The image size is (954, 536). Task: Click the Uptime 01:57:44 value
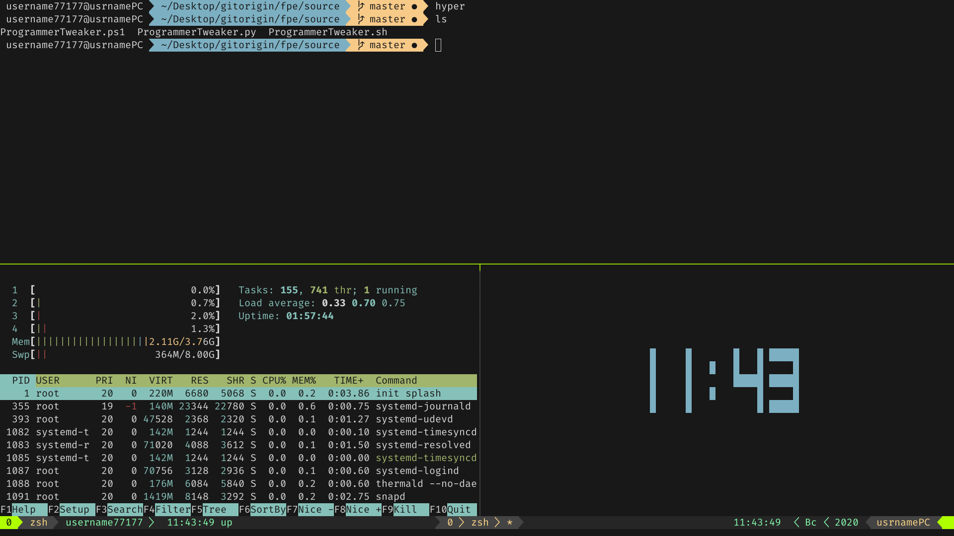pyautogui.click(x=310, y=316)
